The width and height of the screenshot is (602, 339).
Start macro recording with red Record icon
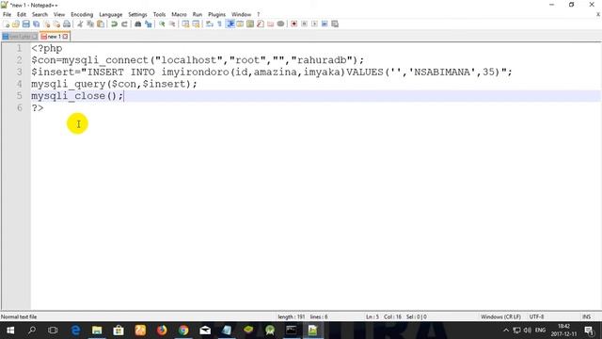[293, 24]
